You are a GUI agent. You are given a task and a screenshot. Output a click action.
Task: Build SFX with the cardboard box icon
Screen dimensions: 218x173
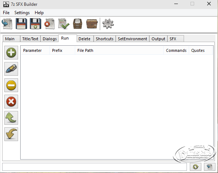[92, 24]
